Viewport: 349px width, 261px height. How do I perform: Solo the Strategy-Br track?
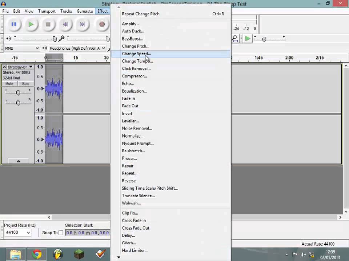[x=25, y=84]
